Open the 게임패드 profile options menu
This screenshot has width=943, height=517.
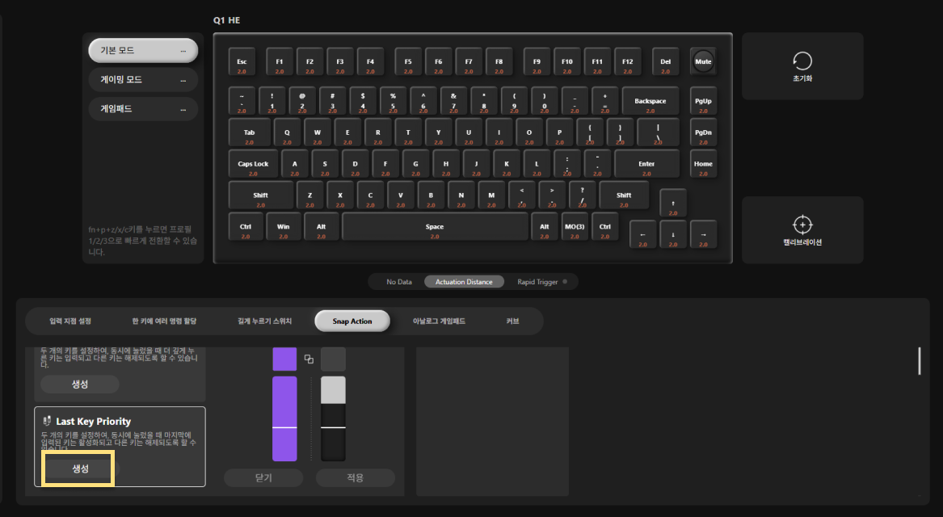pyautogui.click(x=183, y=109)
